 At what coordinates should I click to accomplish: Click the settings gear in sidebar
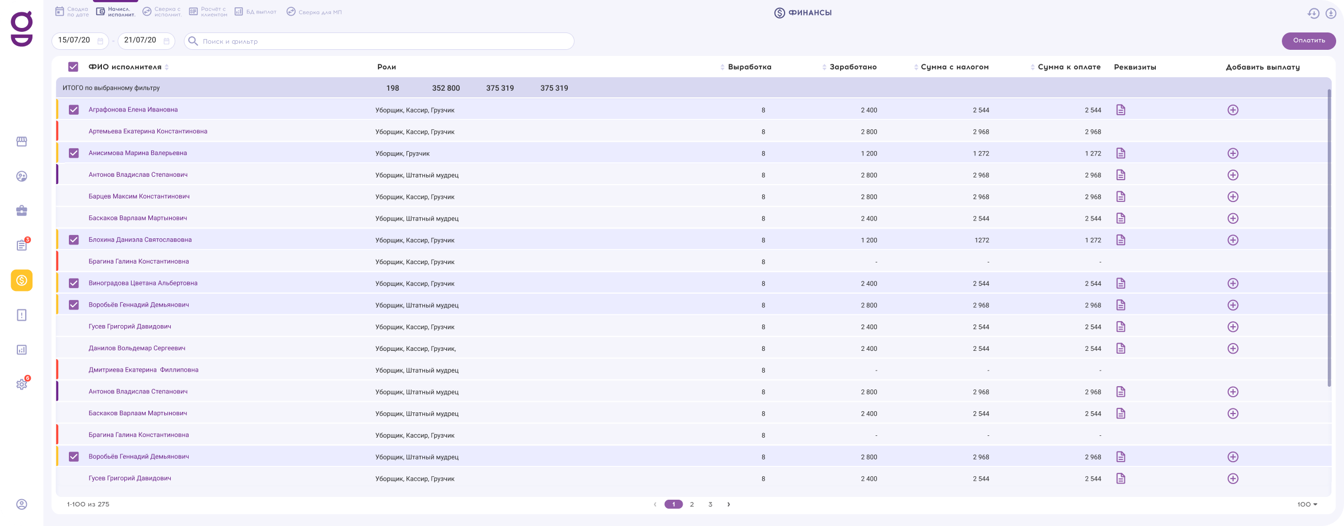(21, 384)
